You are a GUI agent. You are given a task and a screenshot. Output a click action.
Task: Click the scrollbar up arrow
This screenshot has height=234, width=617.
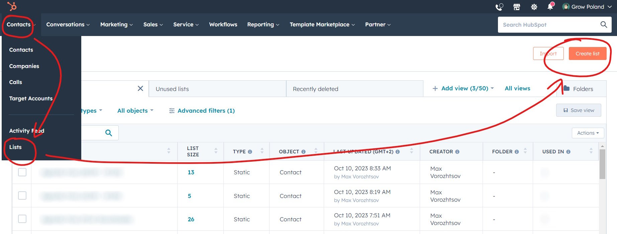[602, 146]
